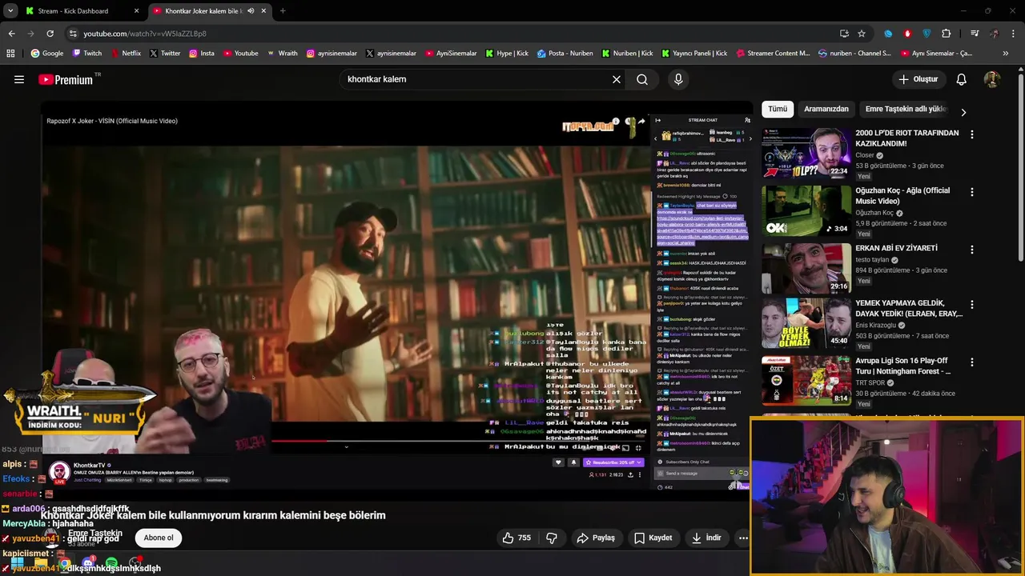
Task: Close the Stream - Kick Dashboard tab
Action: [x=137, y=11]
